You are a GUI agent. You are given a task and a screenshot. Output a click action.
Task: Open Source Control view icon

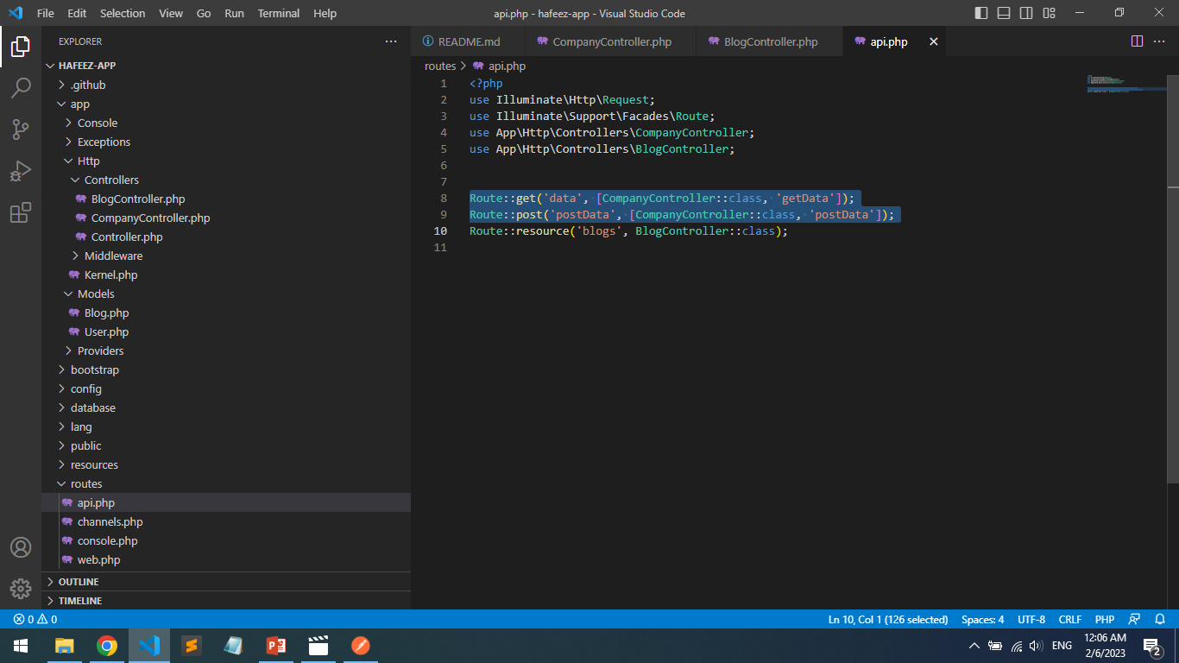pos(21,129)
